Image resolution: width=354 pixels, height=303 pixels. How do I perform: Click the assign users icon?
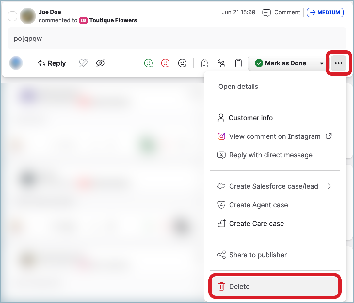click(x=222, y=63)
